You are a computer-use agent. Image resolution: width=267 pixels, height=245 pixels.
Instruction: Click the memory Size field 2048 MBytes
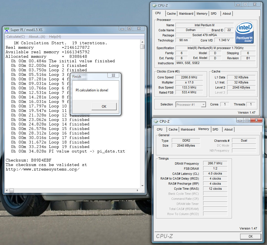(x=186, y=145)
